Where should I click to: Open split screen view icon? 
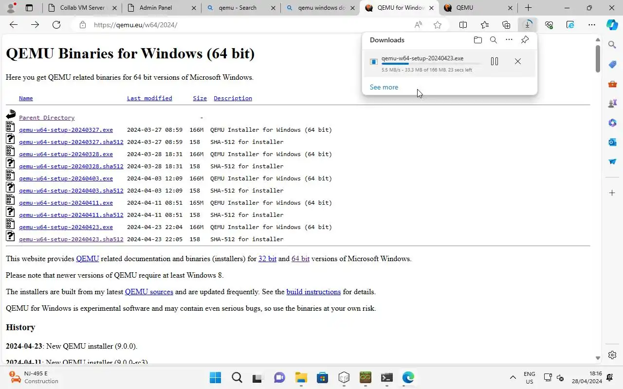tap(463, 25)
